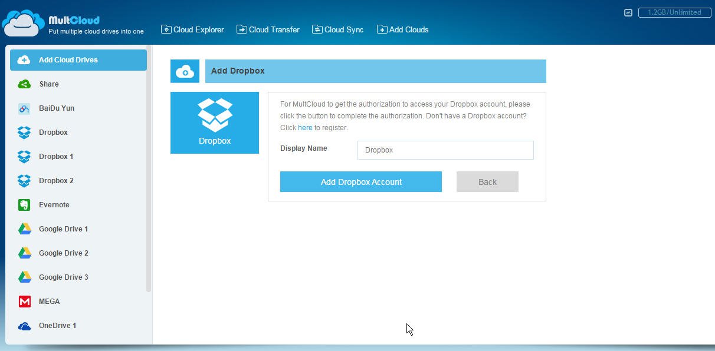
Task: Click the Cloud Sync icon
Action: [317, 29]
